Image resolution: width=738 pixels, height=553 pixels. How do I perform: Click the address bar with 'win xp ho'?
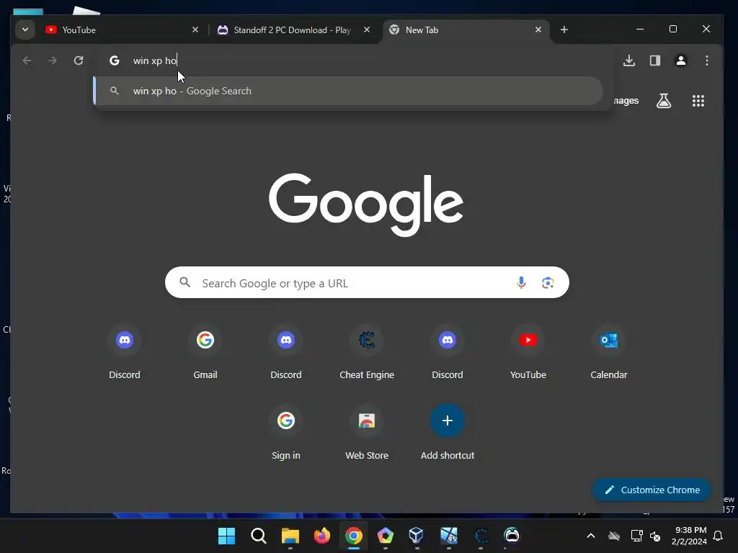[353, 60]
